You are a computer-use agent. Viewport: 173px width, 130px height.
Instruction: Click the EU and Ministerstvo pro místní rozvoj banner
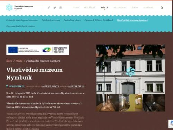coord(37,50)
